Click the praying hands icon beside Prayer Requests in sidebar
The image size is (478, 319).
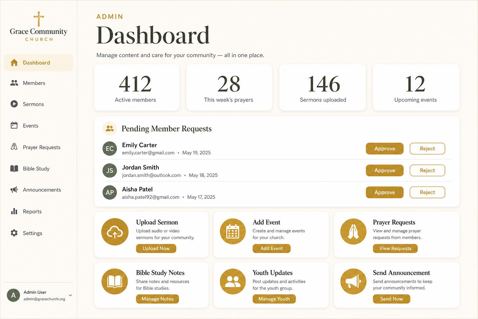(14, 147)
